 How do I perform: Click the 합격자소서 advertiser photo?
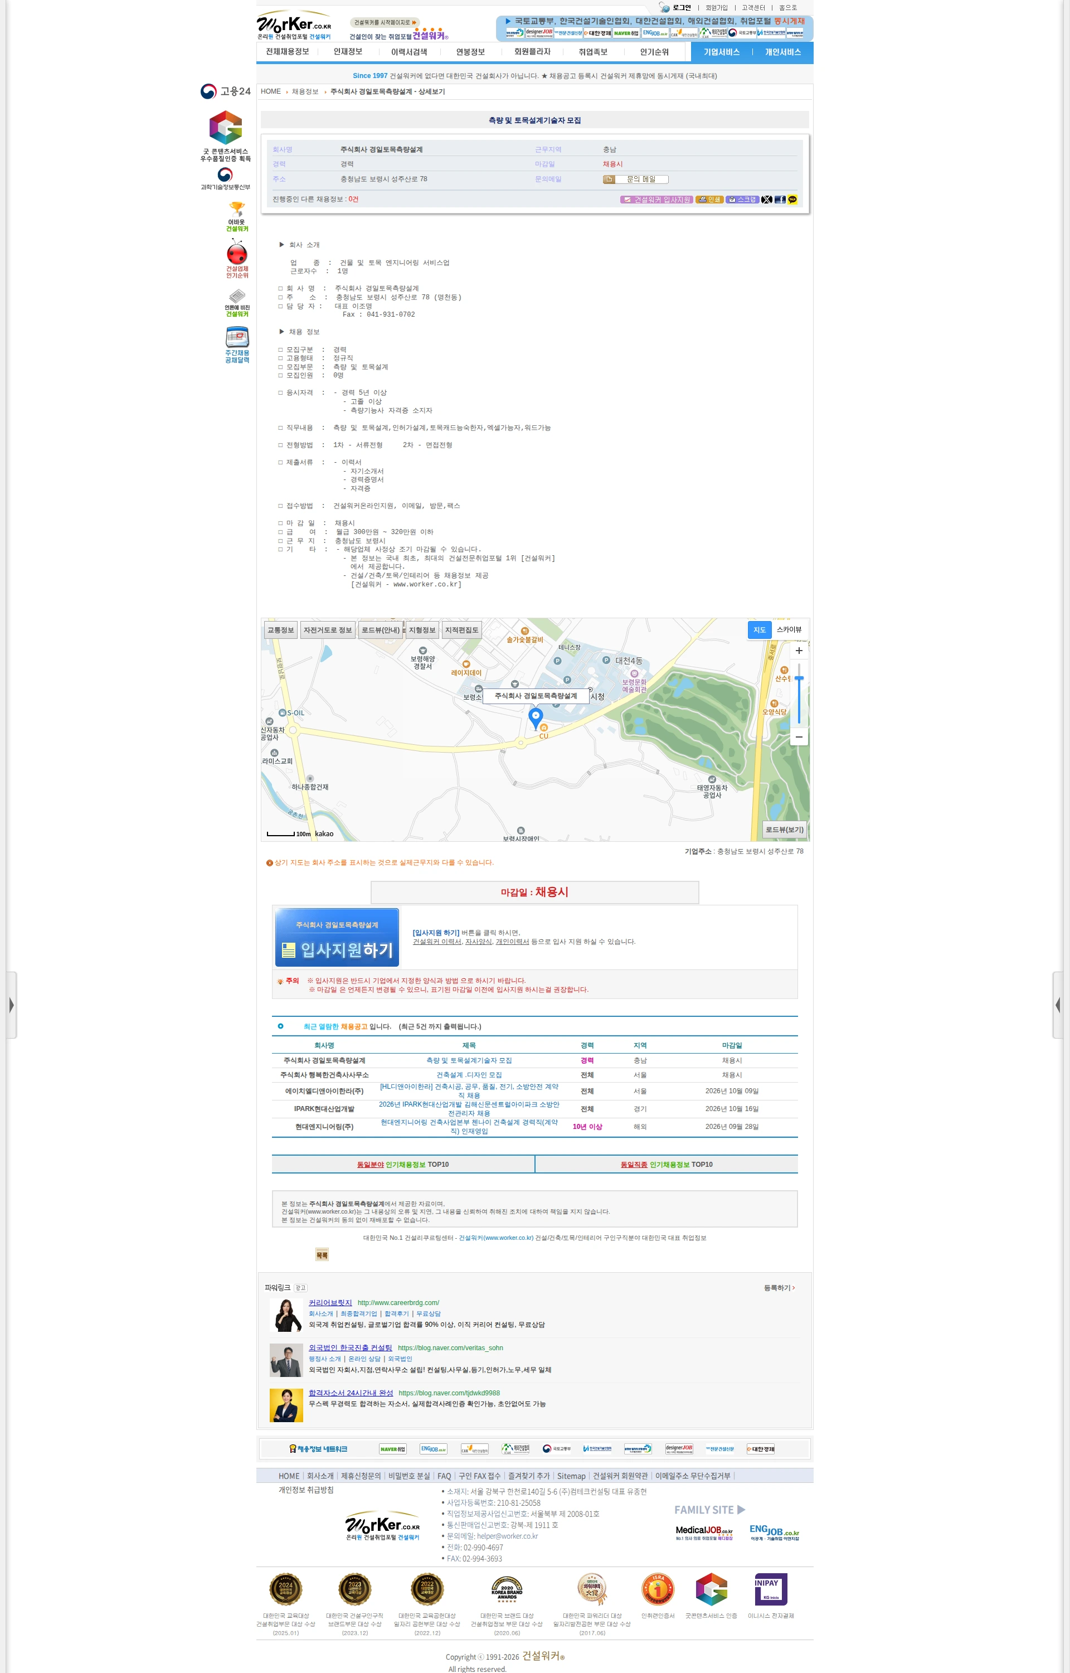285,1405
